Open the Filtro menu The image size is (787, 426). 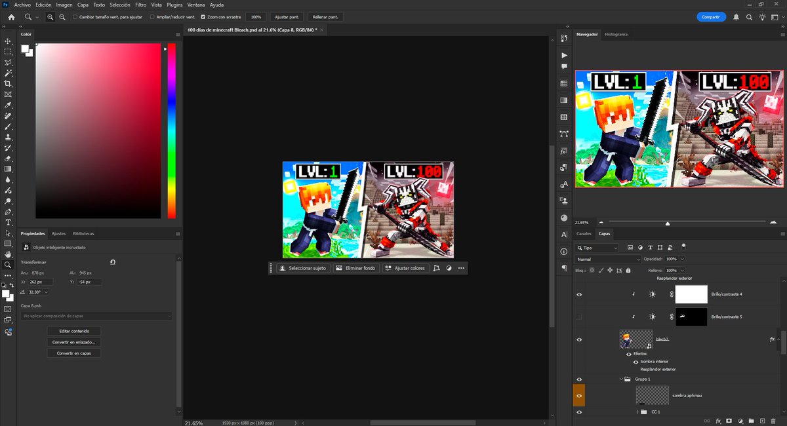pos(140,5)
